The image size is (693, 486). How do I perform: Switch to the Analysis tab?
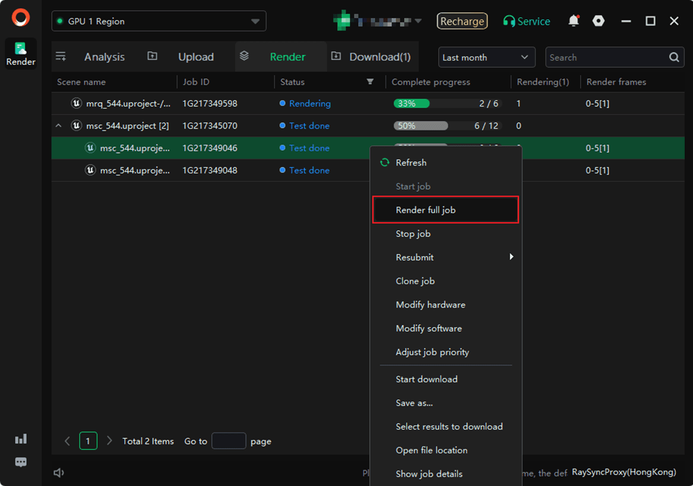(104, 57)
